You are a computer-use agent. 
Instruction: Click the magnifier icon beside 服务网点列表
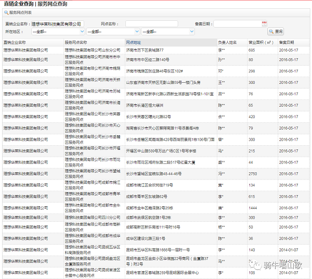coord(6,12)
